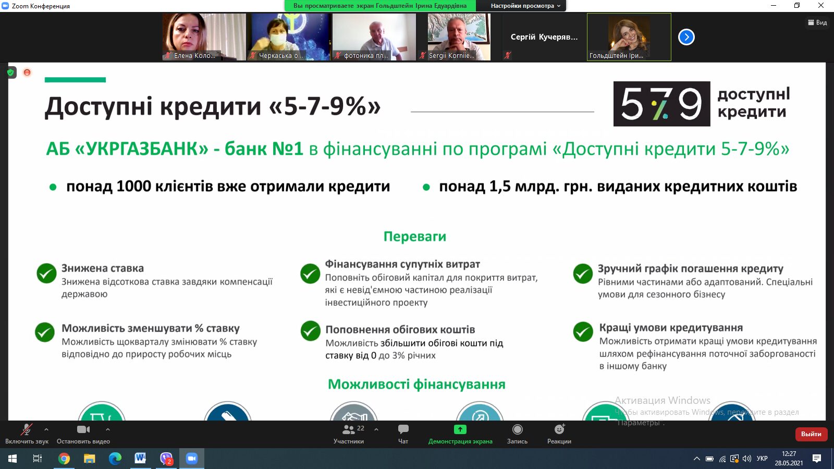
Task: Open File Explorer from taskbar
Action: pyautogui.click(x=90, y=459)
